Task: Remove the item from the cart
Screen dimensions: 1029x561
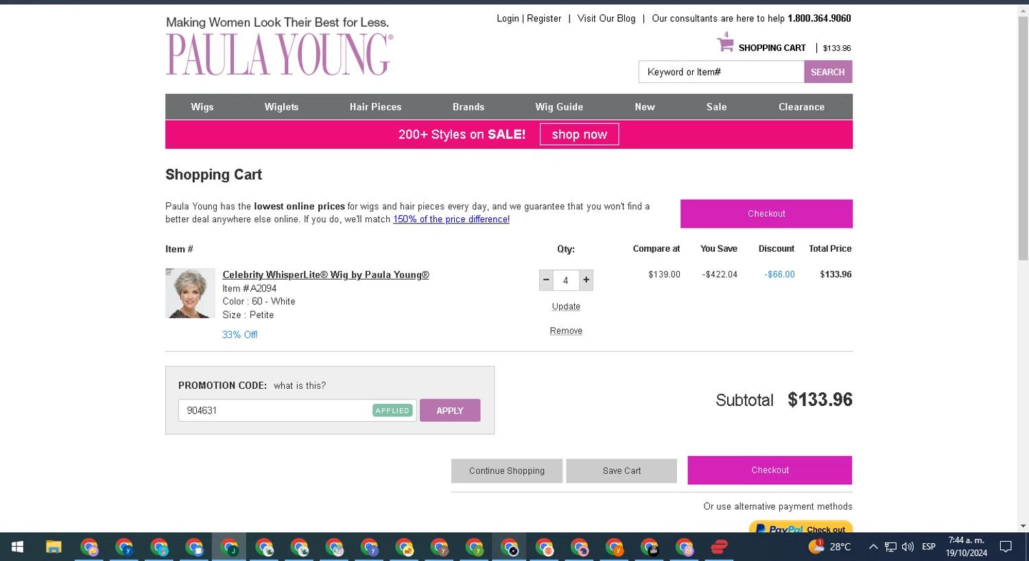Action: 566,331
